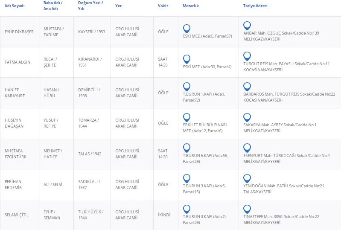
Task: Click the Mezarlık column header
Action: coord(190,6)
